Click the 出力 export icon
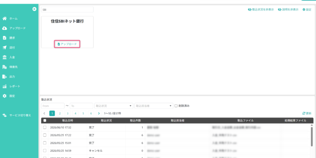 (x=4, y=76)
